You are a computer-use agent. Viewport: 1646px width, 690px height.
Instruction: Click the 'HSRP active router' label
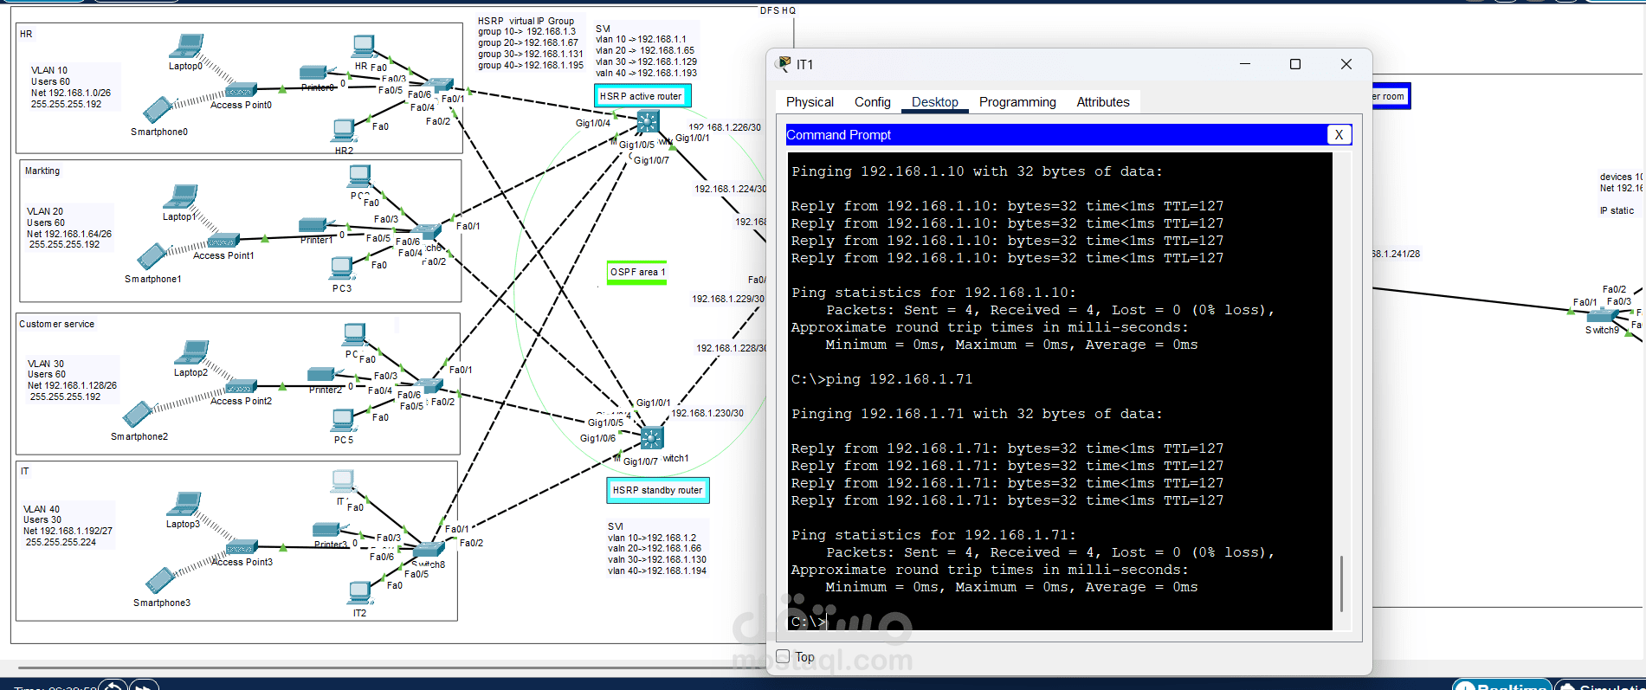(x=642, y=96)
